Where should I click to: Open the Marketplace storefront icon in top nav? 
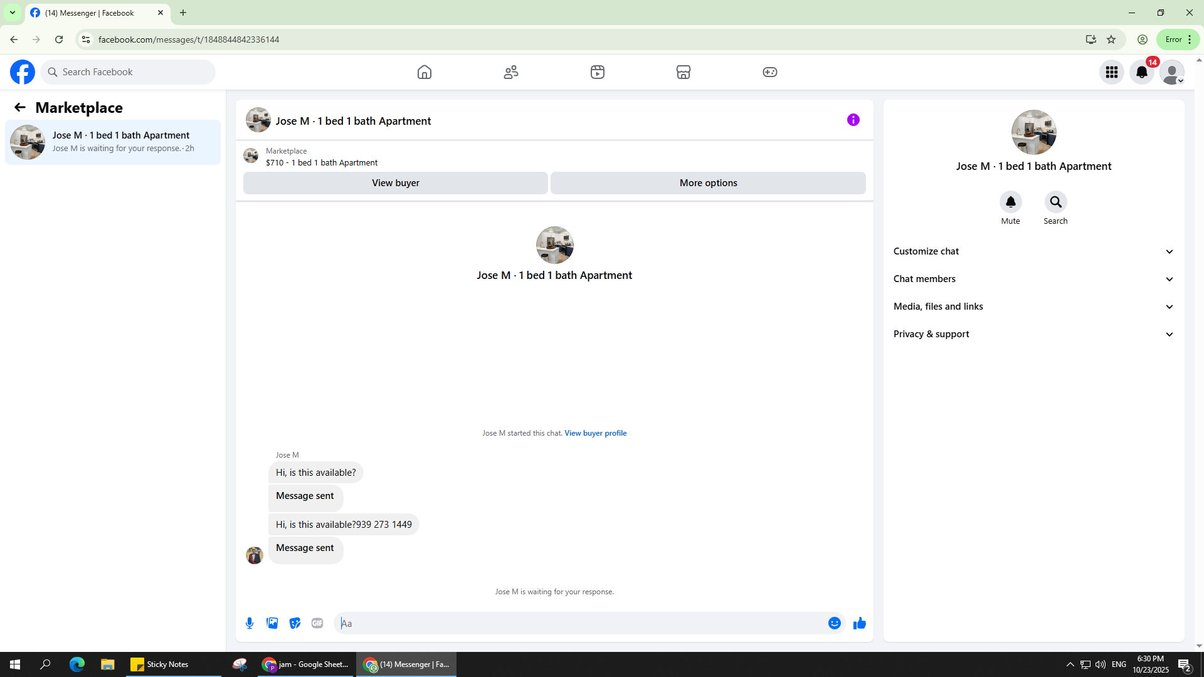coord(684,72)
